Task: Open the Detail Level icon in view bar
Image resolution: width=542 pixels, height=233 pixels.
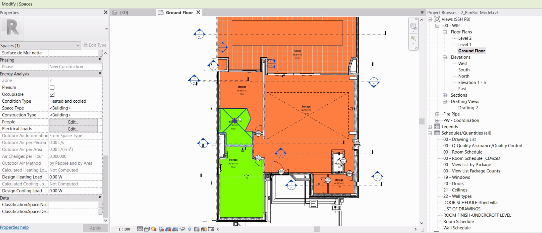Action: [140, 229]
